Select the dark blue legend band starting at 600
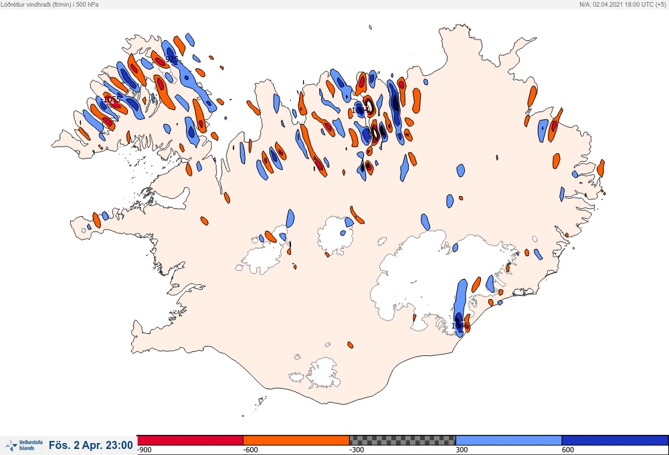669x455 pixels. [x=615, y=440]
